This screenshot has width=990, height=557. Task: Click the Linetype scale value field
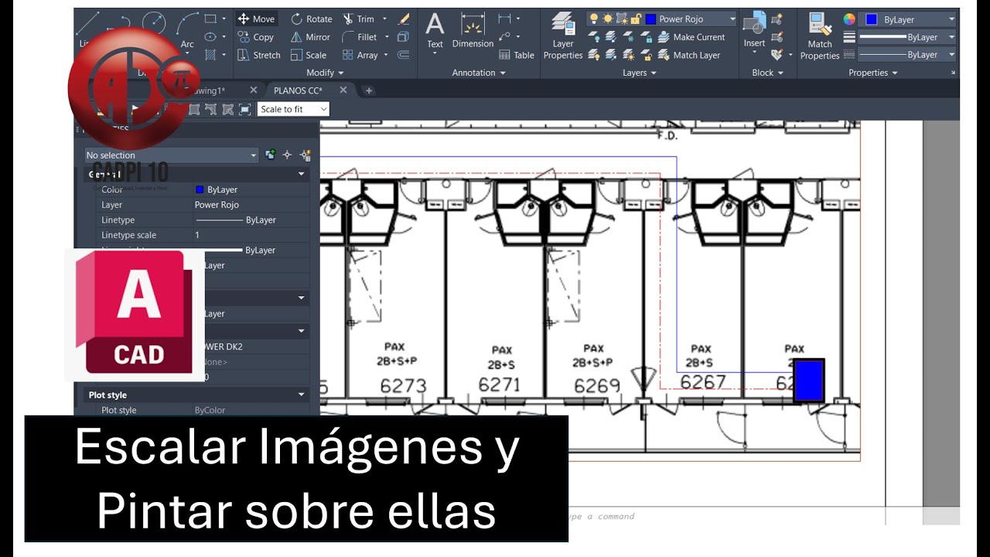pos(251,235)
